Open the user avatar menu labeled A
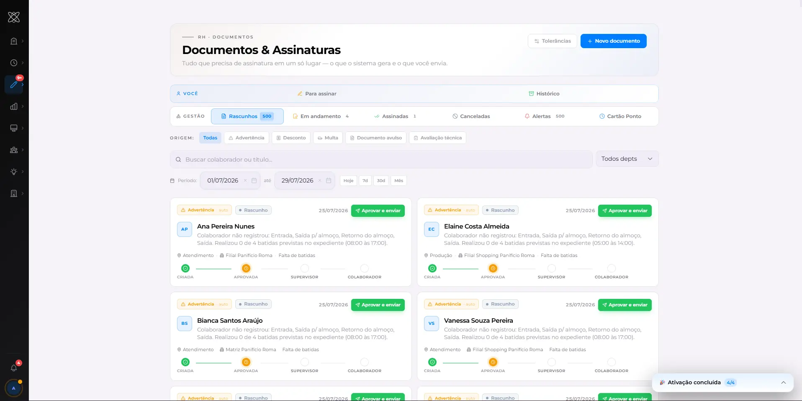The height and width of the screenshot is (401, 802). (14, 388)
